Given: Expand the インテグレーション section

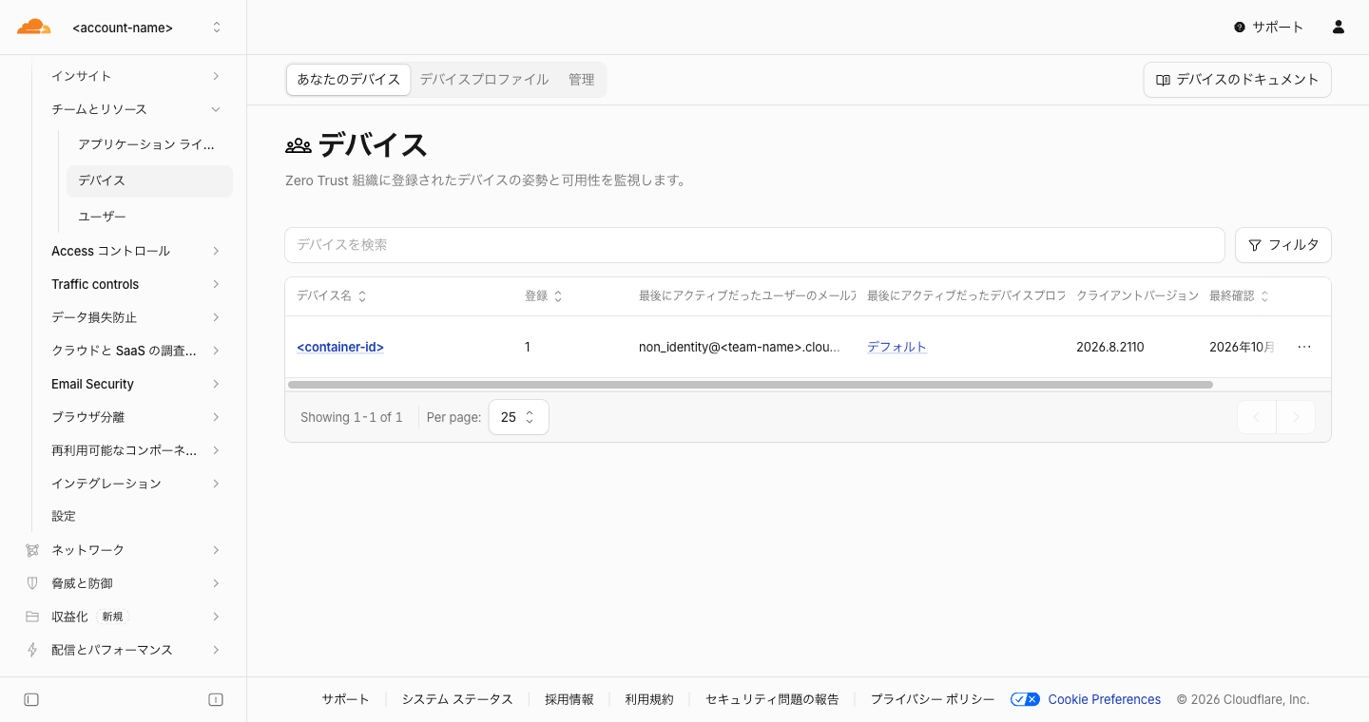Looking at the screenshot, I should pos(136,484).
